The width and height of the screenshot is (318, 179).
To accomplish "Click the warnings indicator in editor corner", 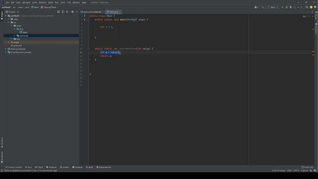I will point(305,16).
